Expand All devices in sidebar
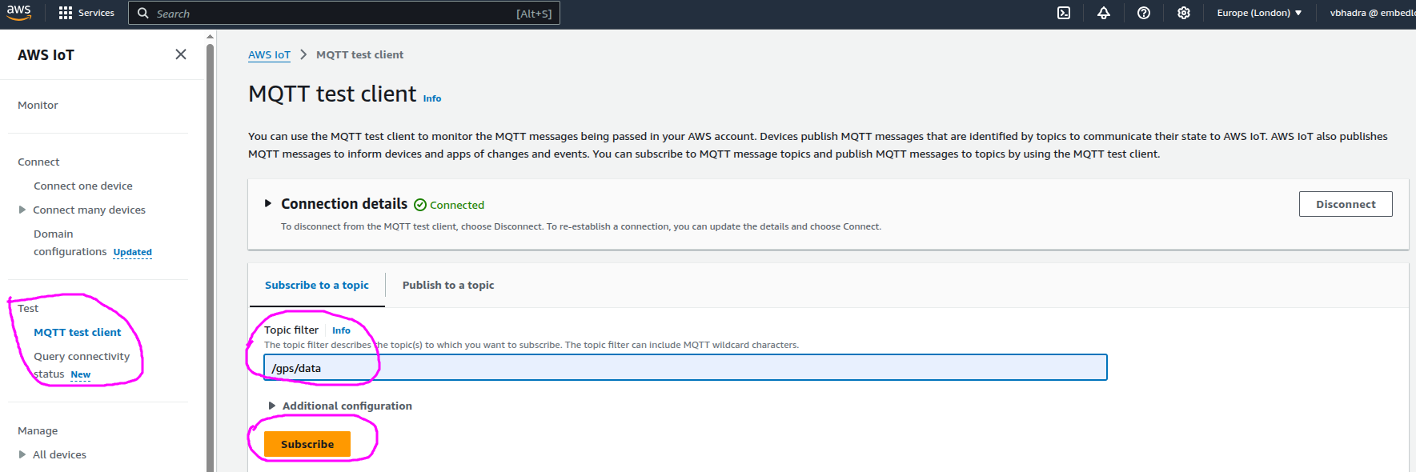This screenshot has height=472, width=1416. [x=22, y=454]
